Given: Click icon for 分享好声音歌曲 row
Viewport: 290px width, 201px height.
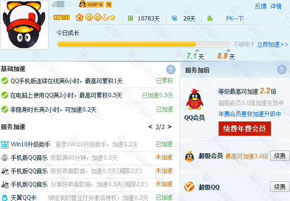Looking at the screenshot, I should tap(5, 184).
